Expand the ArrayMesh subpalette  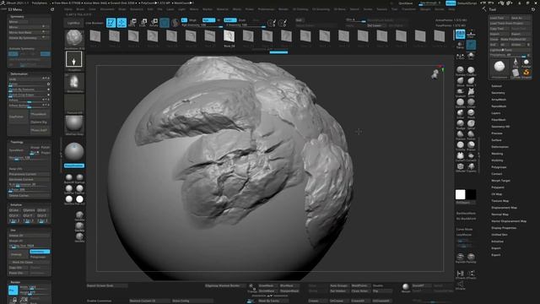pos(499,100)
